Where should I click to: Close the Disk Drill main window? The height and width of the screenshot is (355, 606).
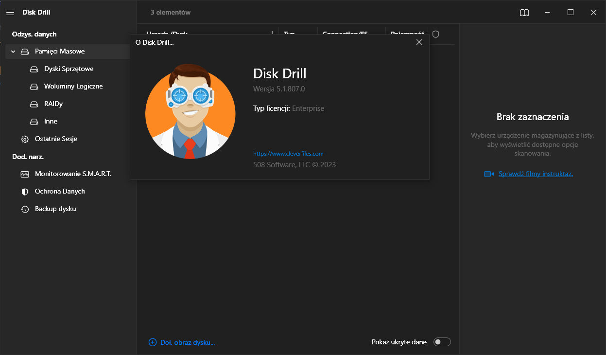tap(593, 13)
